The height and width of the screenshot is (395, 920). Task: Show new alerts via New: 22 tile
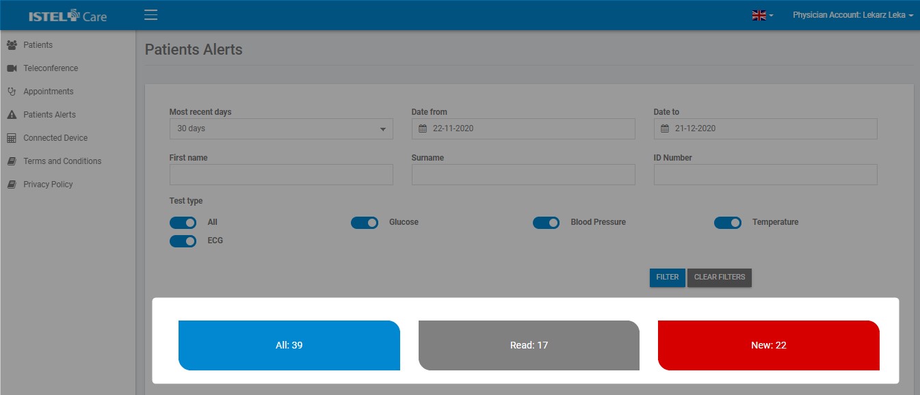tap(769, 345)
